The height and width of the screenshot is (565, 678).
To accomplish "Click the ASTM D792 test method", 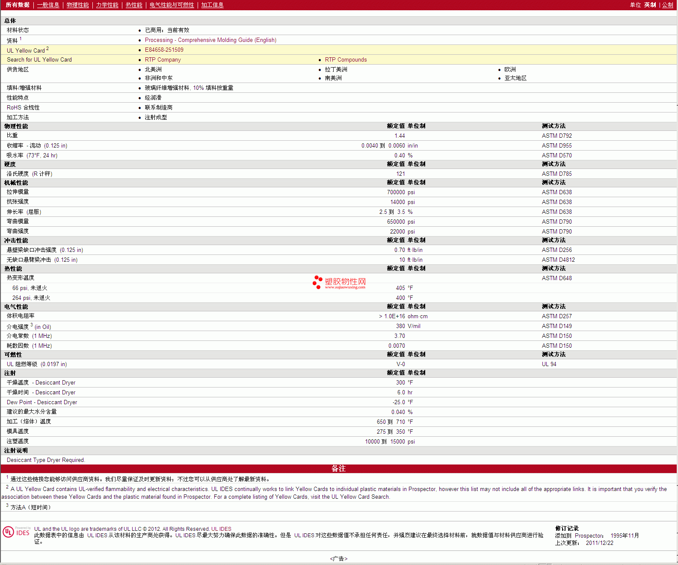I will [x=557, y=136].
